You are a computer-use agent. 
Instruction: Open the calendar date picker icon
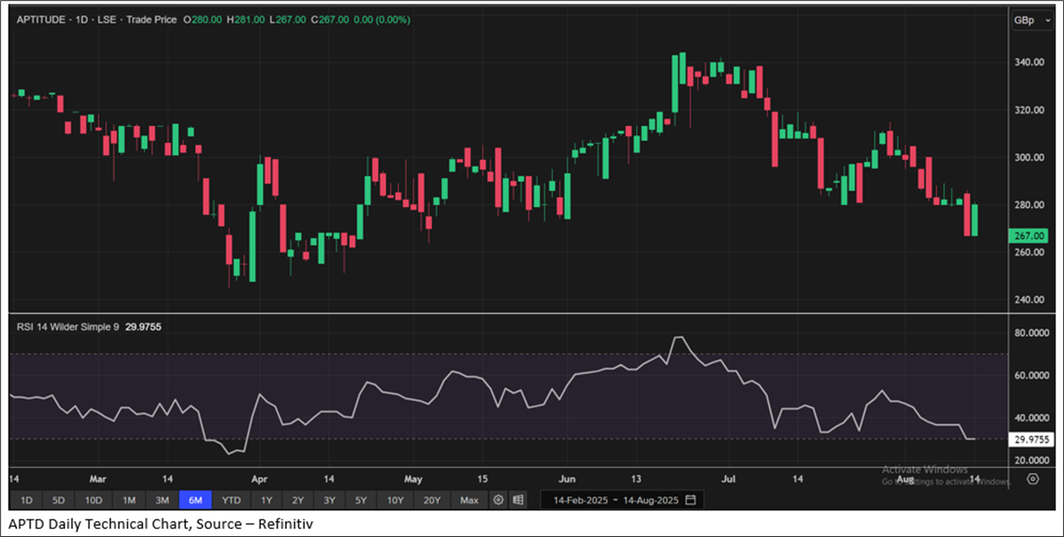click(x=690, y=500)
